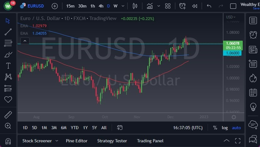Open the news panel

tap(253, 49)
